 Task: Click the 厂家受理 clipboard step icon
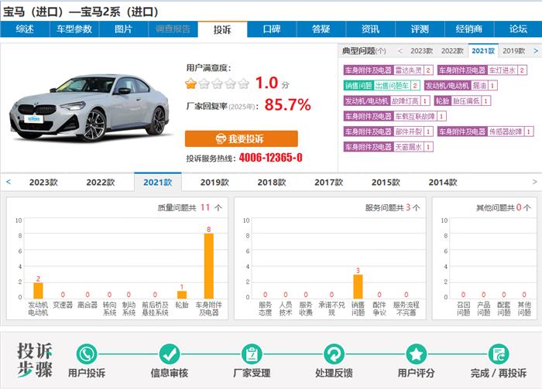[252, 354]
